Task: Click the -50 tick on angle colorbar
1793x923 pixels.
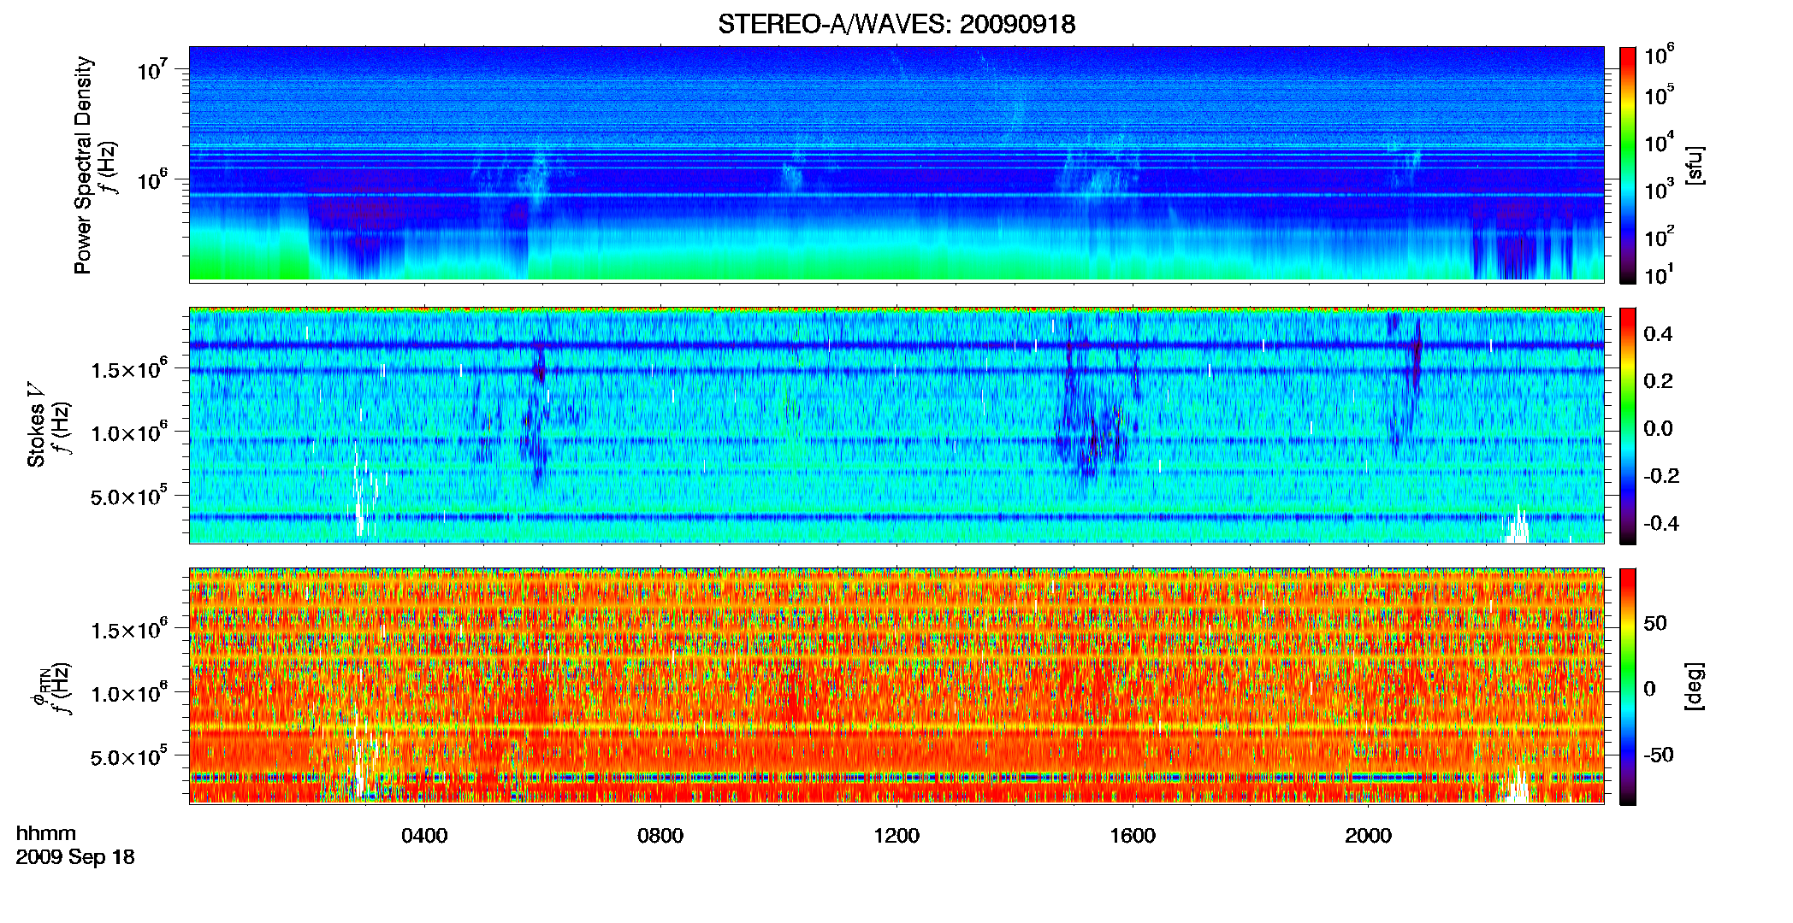Action: tap(1658, 755)
